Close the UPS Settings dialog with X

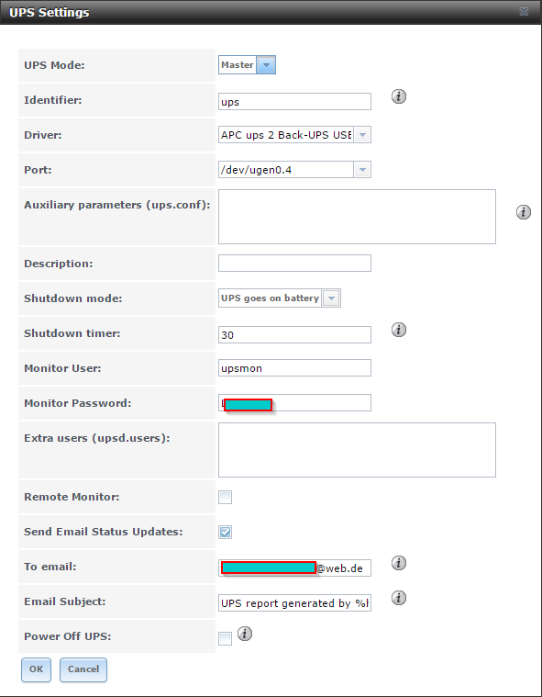[524, 12]
